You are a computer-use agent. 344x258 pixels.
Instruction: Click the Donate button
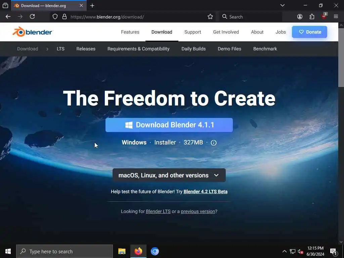pos(309,32)
